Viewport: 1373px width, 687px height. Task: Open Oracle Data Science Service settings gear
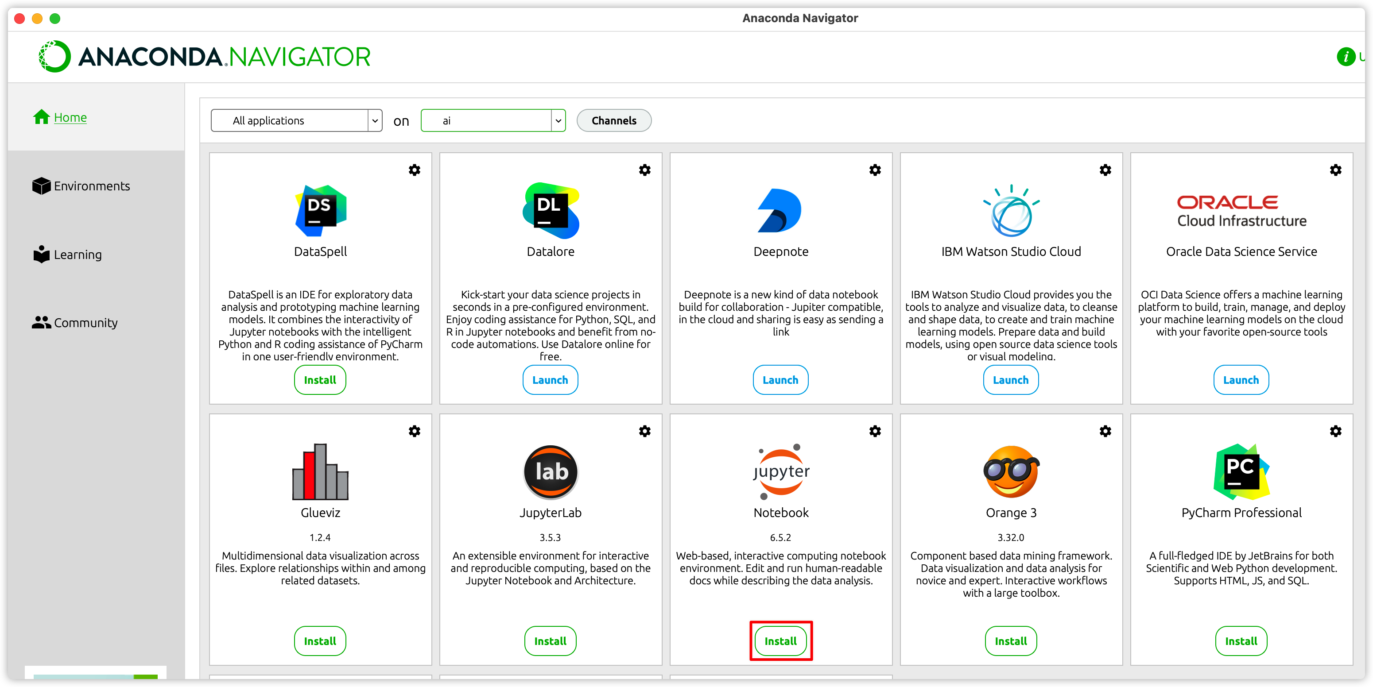pos(1335,170)
